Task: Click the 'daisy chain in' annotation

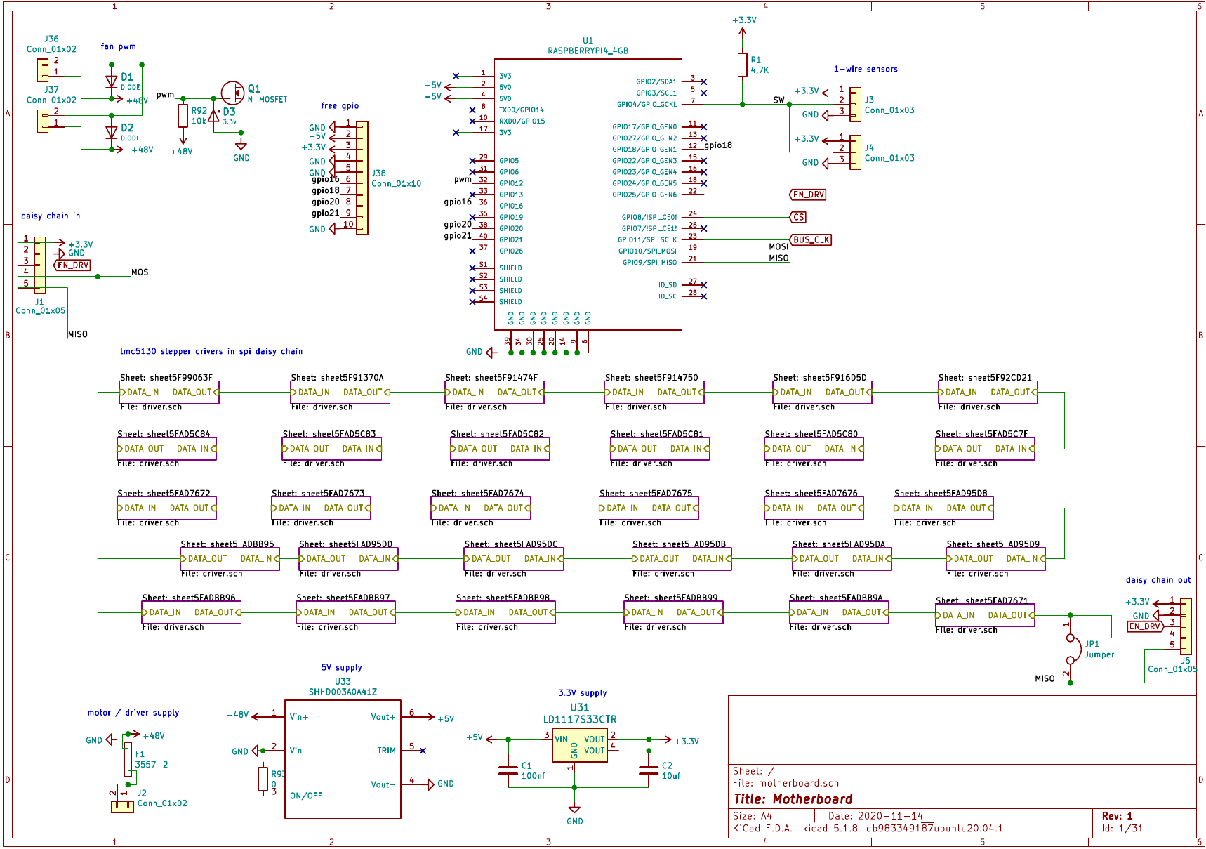Action: point(51,216)
